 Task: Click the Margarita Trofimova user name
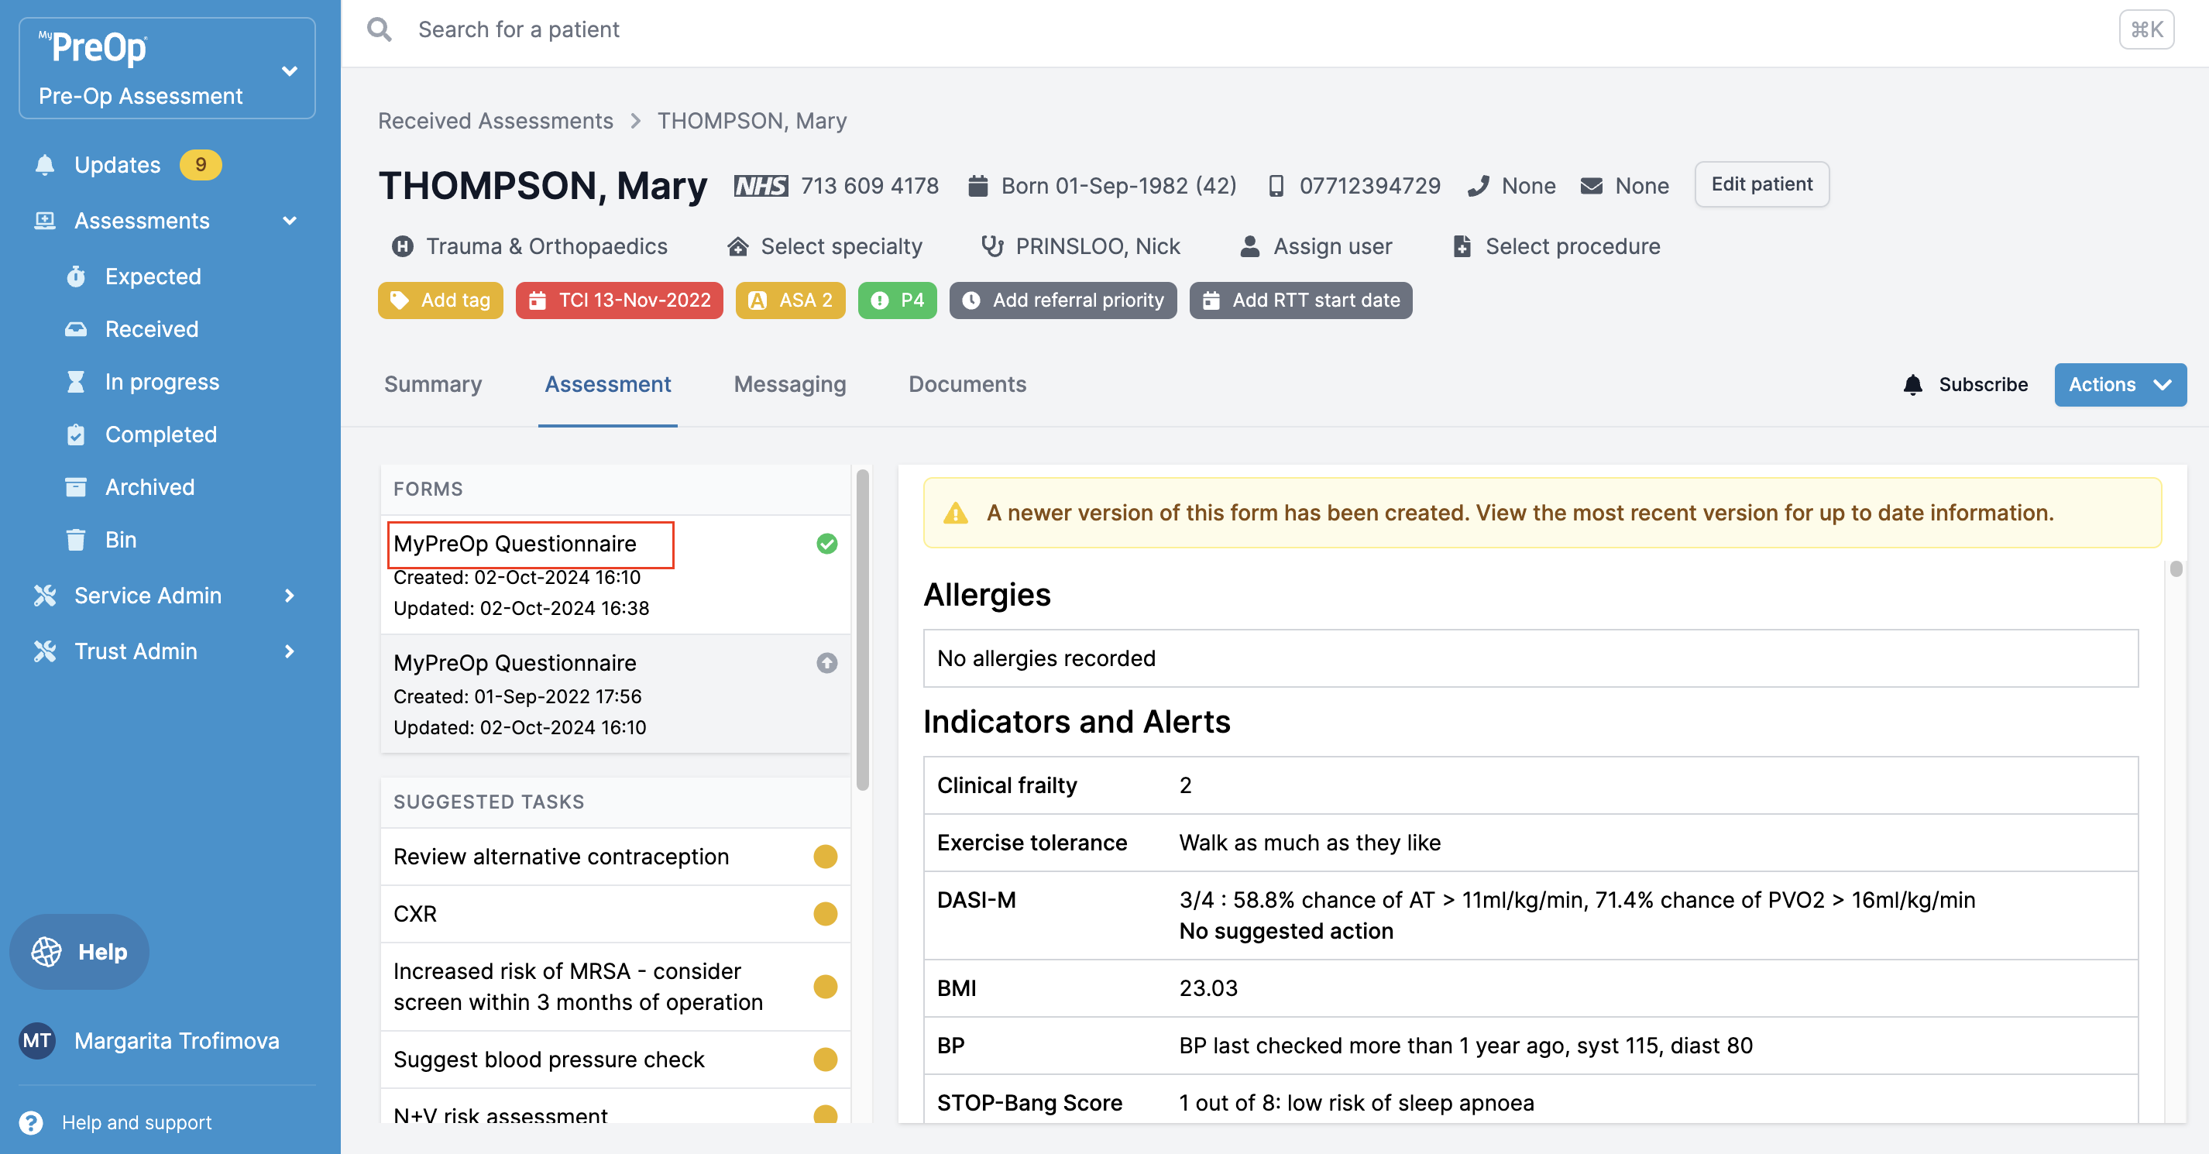point(177,1041)
